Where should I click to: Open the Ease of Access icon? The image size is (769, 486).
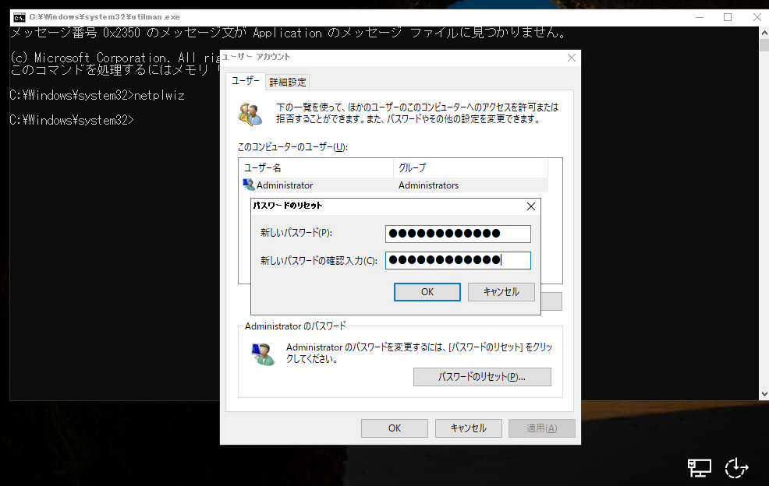click(x=736, y=468)
